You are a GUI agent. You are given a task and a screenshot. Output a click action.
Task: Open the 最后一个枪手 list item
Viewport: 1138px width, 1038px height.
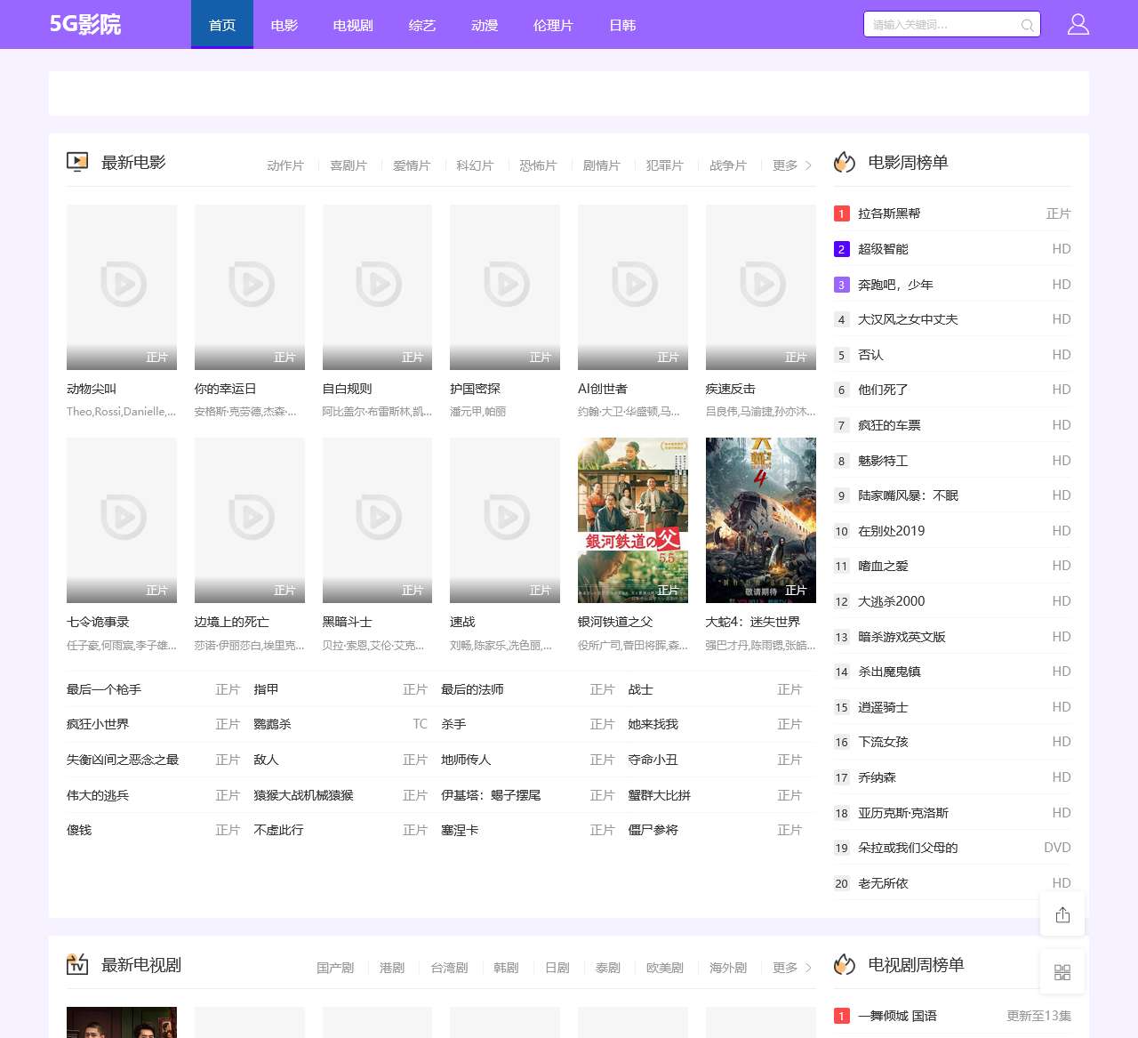click(x=104, y=689)
